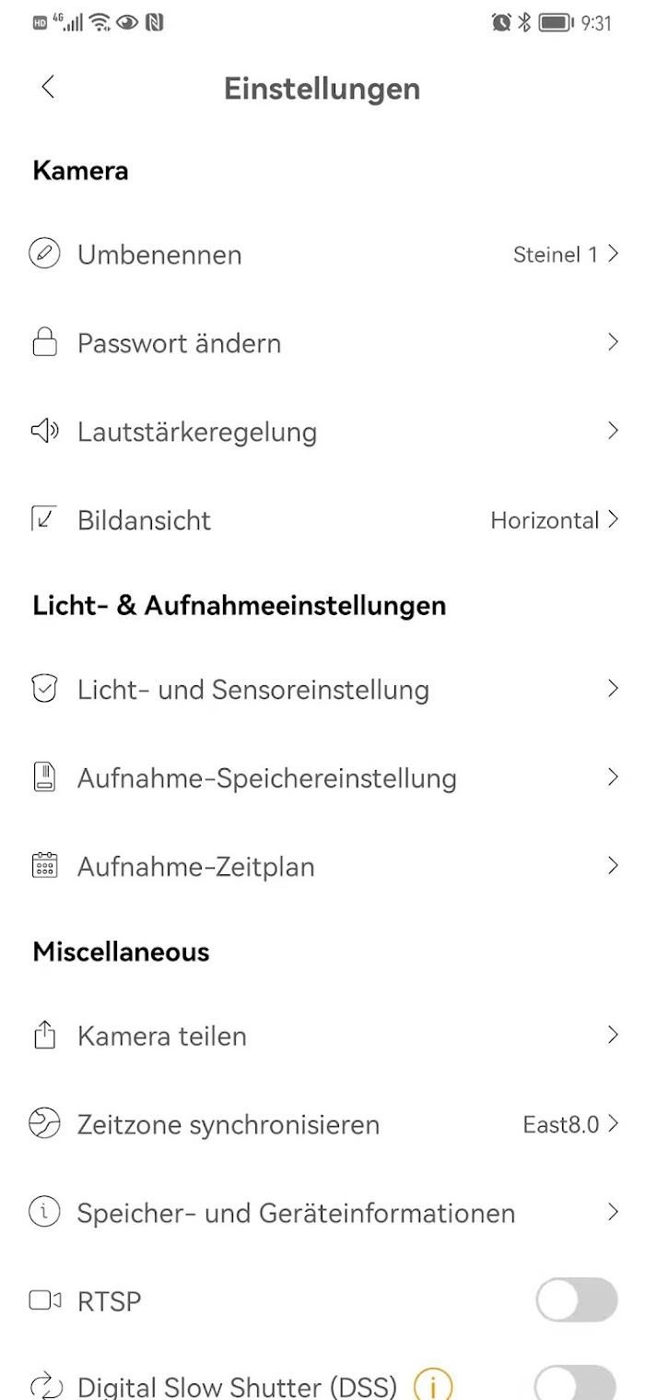645x1400 pixels.
Task: Open the Zeitzone East8.0 chevron
Action: 613,1123
